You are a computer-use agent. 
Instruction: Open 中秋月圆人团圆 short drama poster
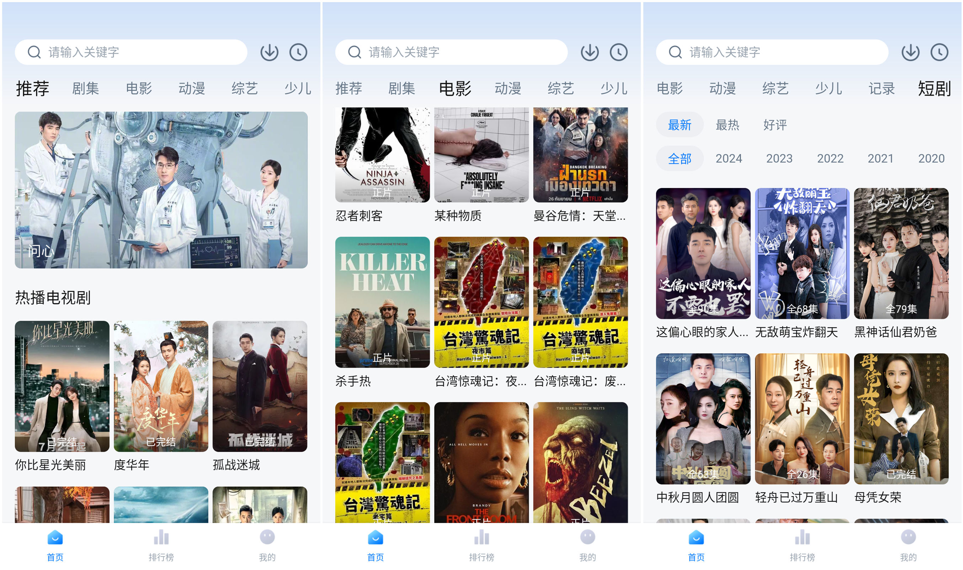click(x=703, y=419)
